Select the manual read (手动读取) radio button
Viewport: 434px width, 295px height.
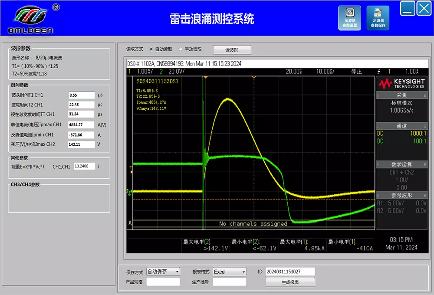(x=181, y=49)
